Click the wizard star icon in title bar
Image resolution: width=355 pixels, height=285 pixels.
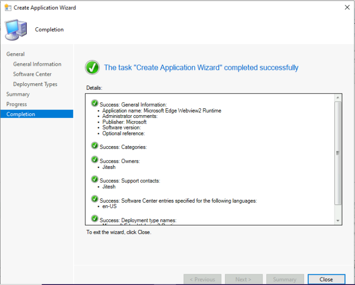pos(7,7)
